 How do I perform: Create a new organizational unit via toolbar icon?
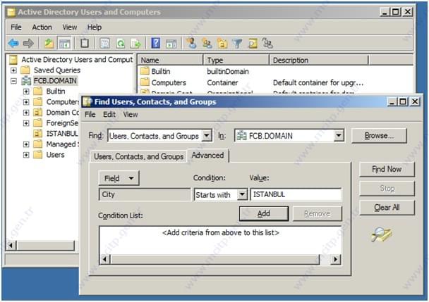(222, 43)
